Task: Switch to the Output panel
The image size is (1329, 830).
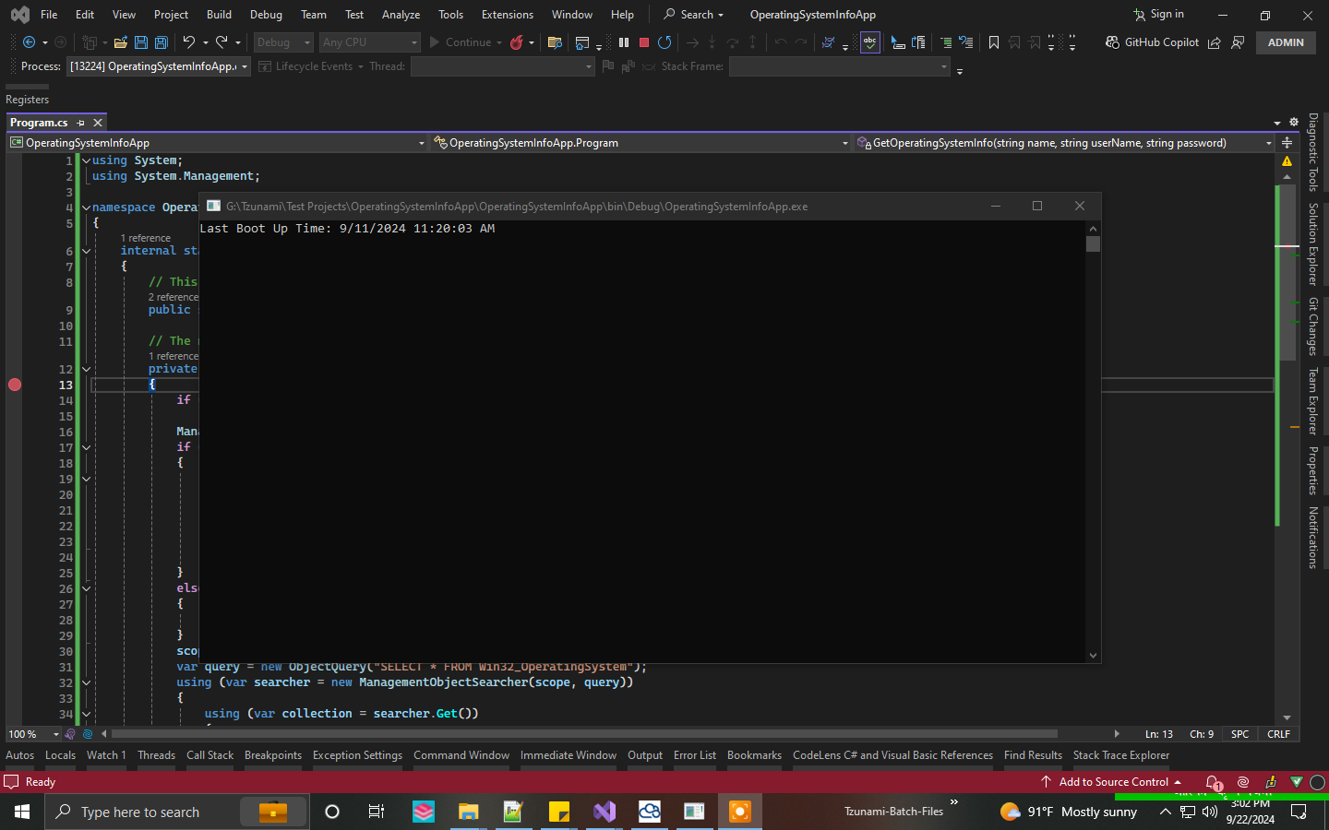Action: click(644, 754)
